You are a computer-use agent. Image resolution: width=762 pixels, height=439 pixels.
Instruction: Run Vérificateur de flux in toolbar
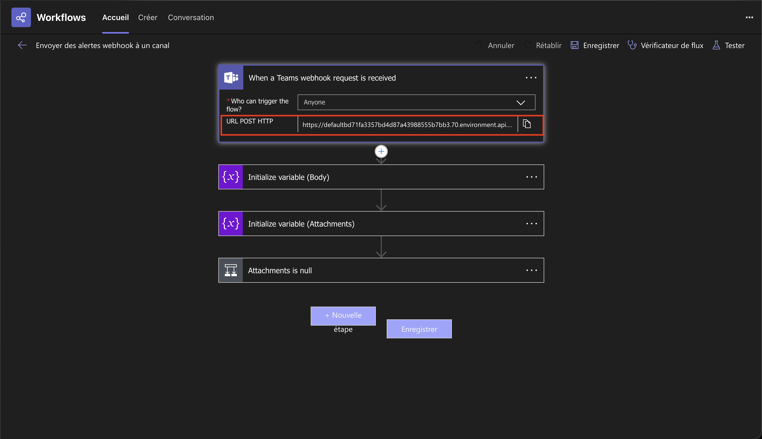pyautogui.click(x=665, y=45)
